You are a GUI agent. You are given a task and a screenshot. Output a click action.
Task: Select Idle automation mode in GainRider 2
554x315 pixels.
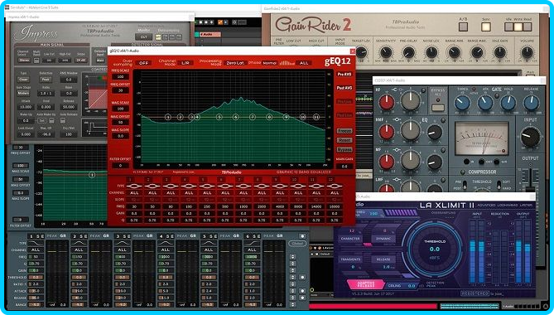click(x=508, y=27)
